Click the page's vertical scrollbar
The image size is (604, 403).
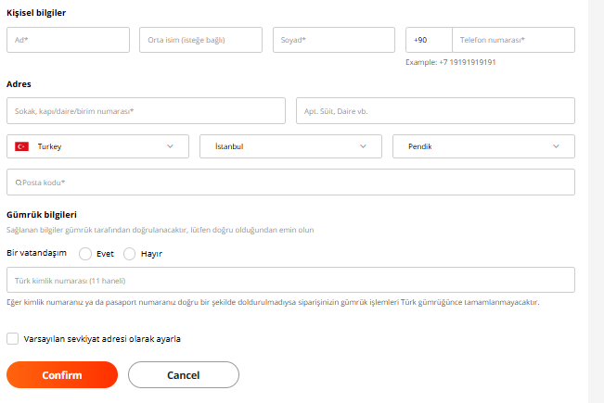pos(597,201)
